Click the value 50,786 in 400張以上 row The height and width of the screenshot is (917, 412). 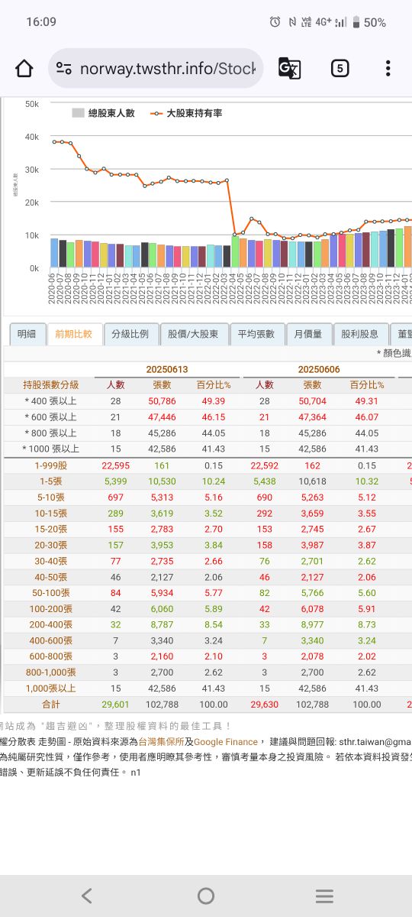(162, 401)
